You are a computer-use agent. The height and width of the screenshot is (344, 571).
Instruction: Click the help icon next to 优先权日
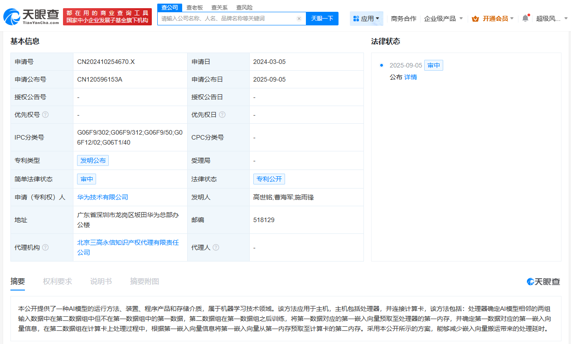click(223, 115)
